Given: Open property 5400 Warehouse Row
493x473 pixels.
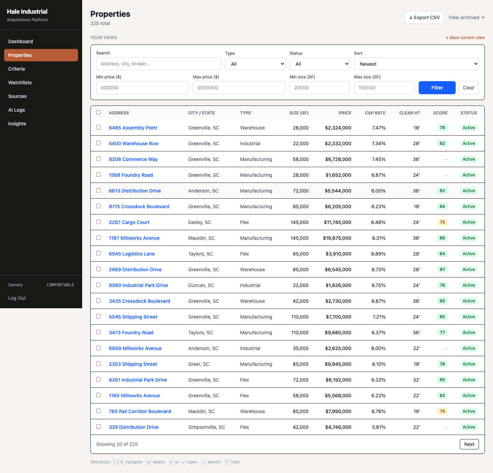Looking at the screenshot, I should click(134, 144).
